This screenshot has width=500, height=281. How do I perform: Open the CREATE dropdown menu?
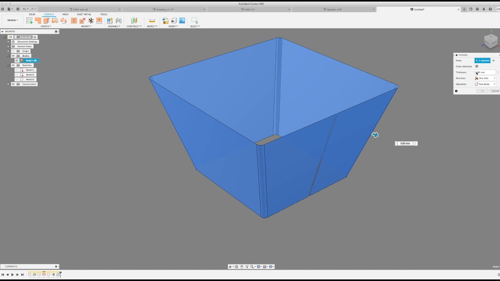click(x=46, y=26)
